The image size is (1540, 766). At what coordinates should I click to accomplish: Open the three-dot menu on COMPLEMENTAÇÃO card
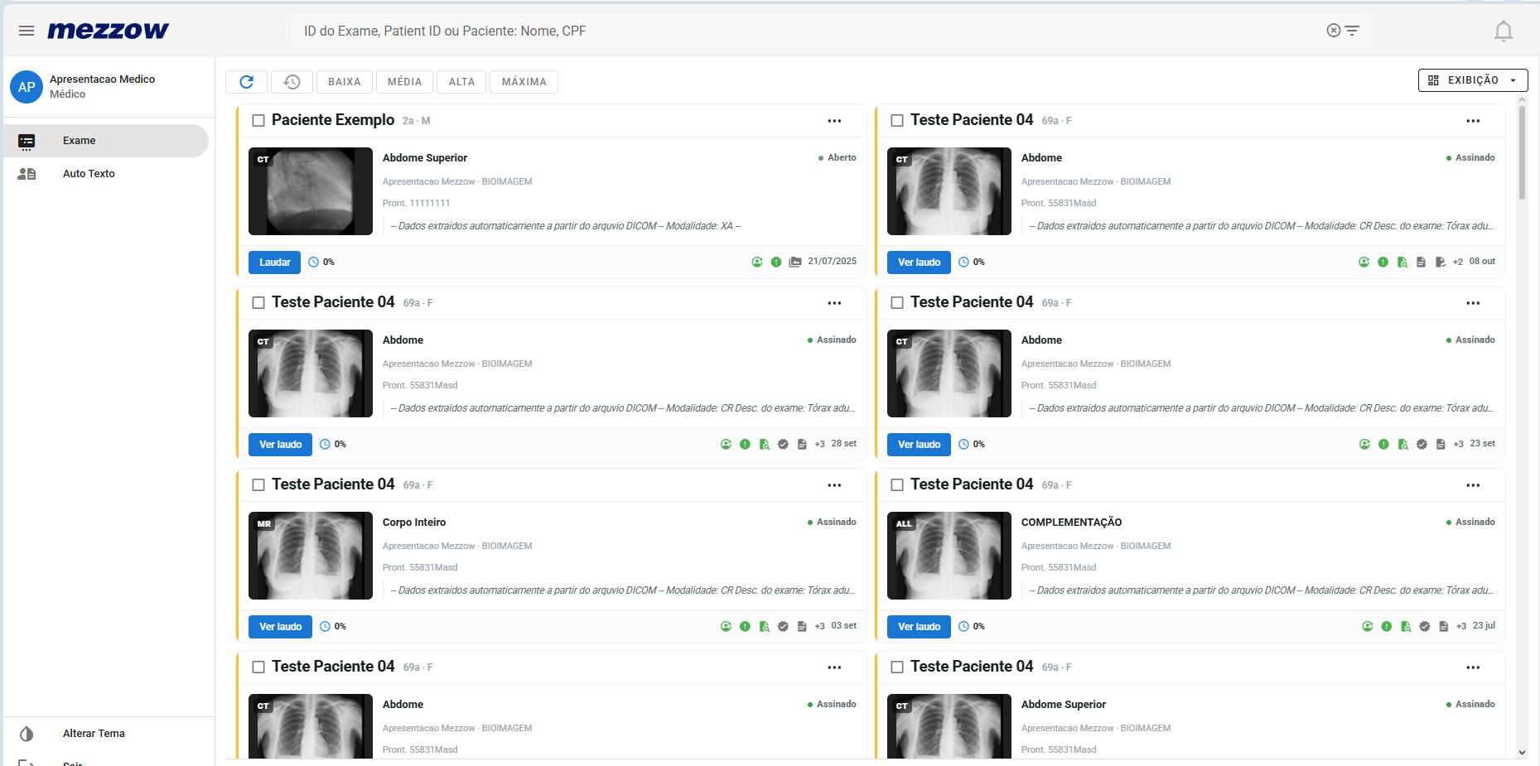(x=1473, y=485)
